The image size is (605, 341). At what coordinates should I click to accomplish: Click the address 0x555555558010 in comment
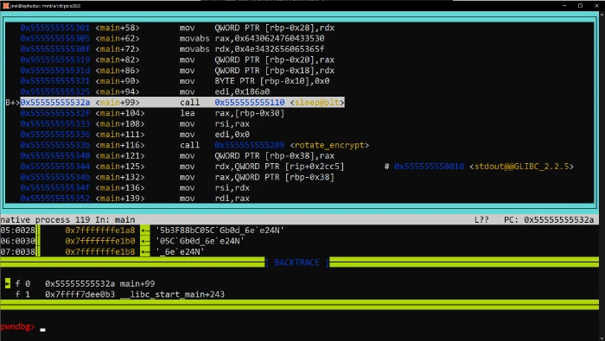[429, 167]
